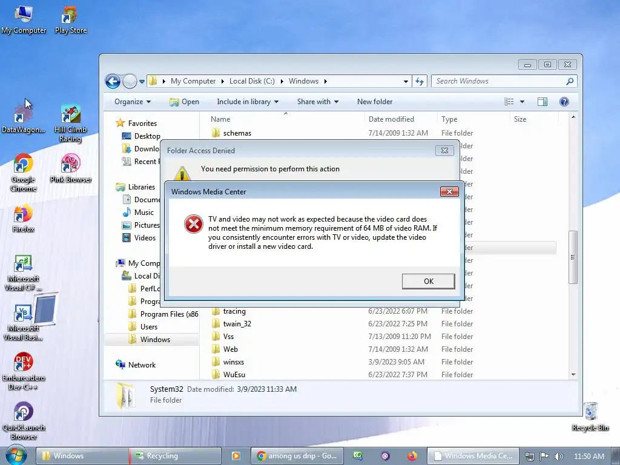Image resolution: width=620 pixels, height=465 pixels.
Task: Switch to Windows Media Center taskbar button
Action: (472, 456)
